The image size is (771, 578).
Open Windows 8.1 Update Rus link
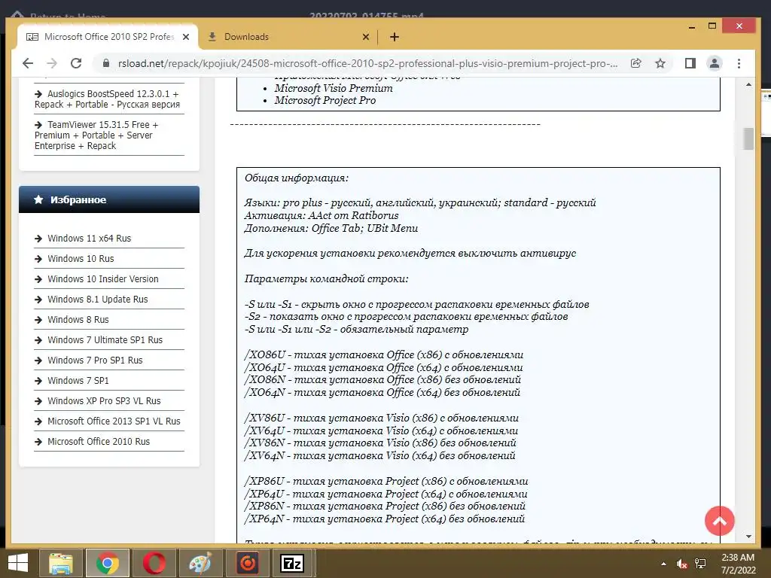click(x=97, y=300)
